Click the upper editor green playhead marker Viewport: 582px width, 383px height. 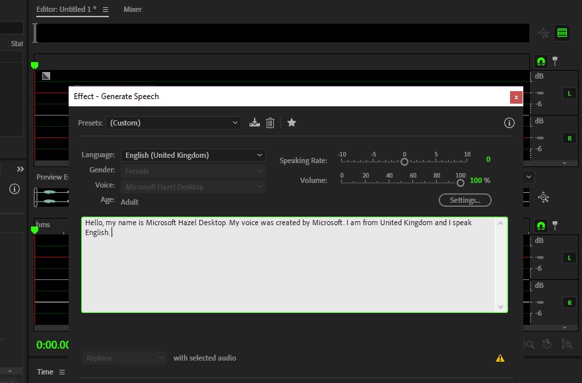click(x=34, y=66)
